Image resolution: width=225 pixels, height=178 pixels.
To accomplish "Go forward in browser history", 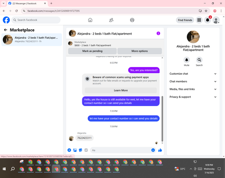I will coord(10,11).
